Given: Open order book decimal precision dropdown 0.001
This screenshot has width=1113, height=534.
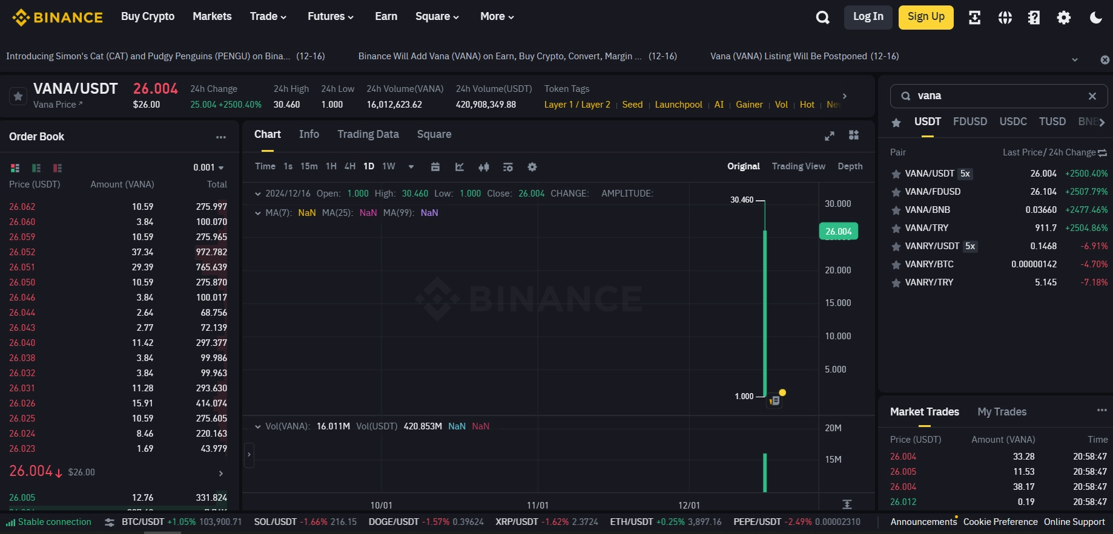Looking at the screenshot, I should pos(208,168).
